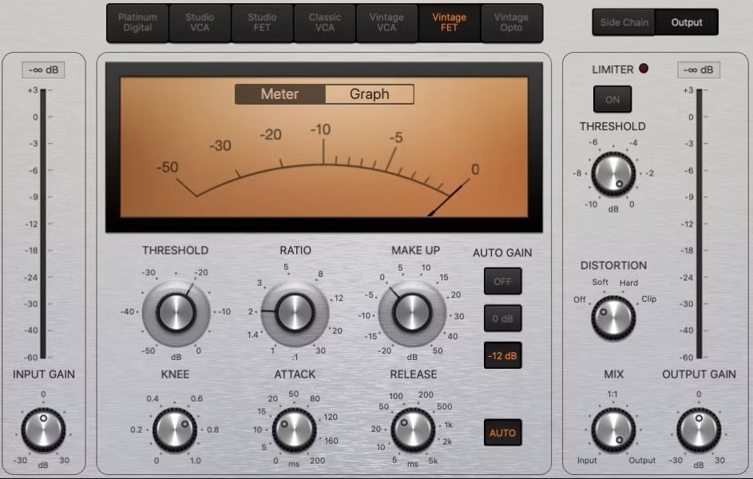
Task: Click the Distortion 'Off' label
Action: pos(580,299)
